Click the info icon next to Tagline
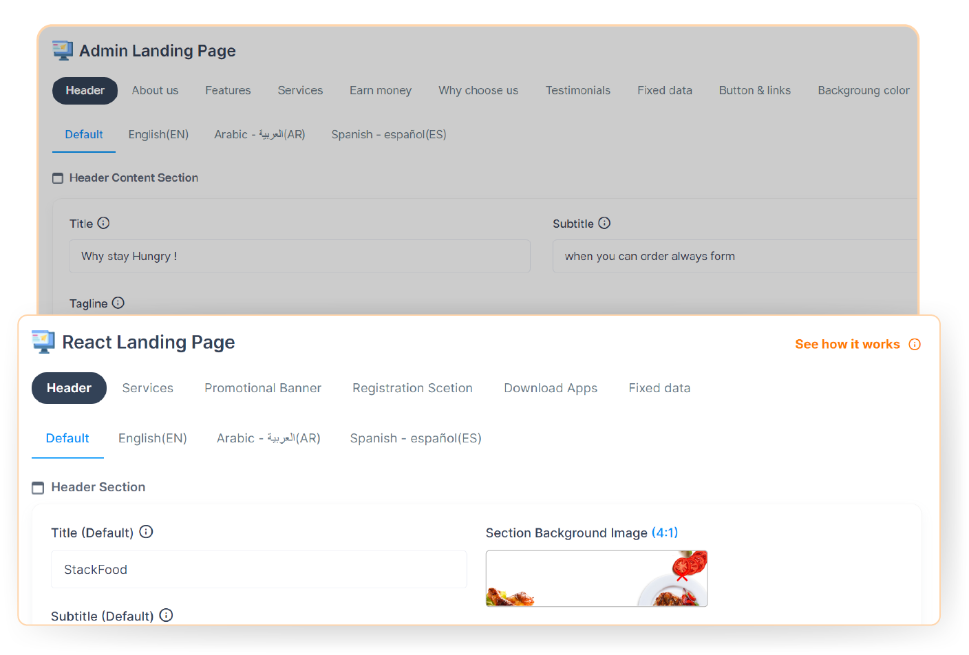The width and height of the screenshot is (969, 655). [118, 303]
